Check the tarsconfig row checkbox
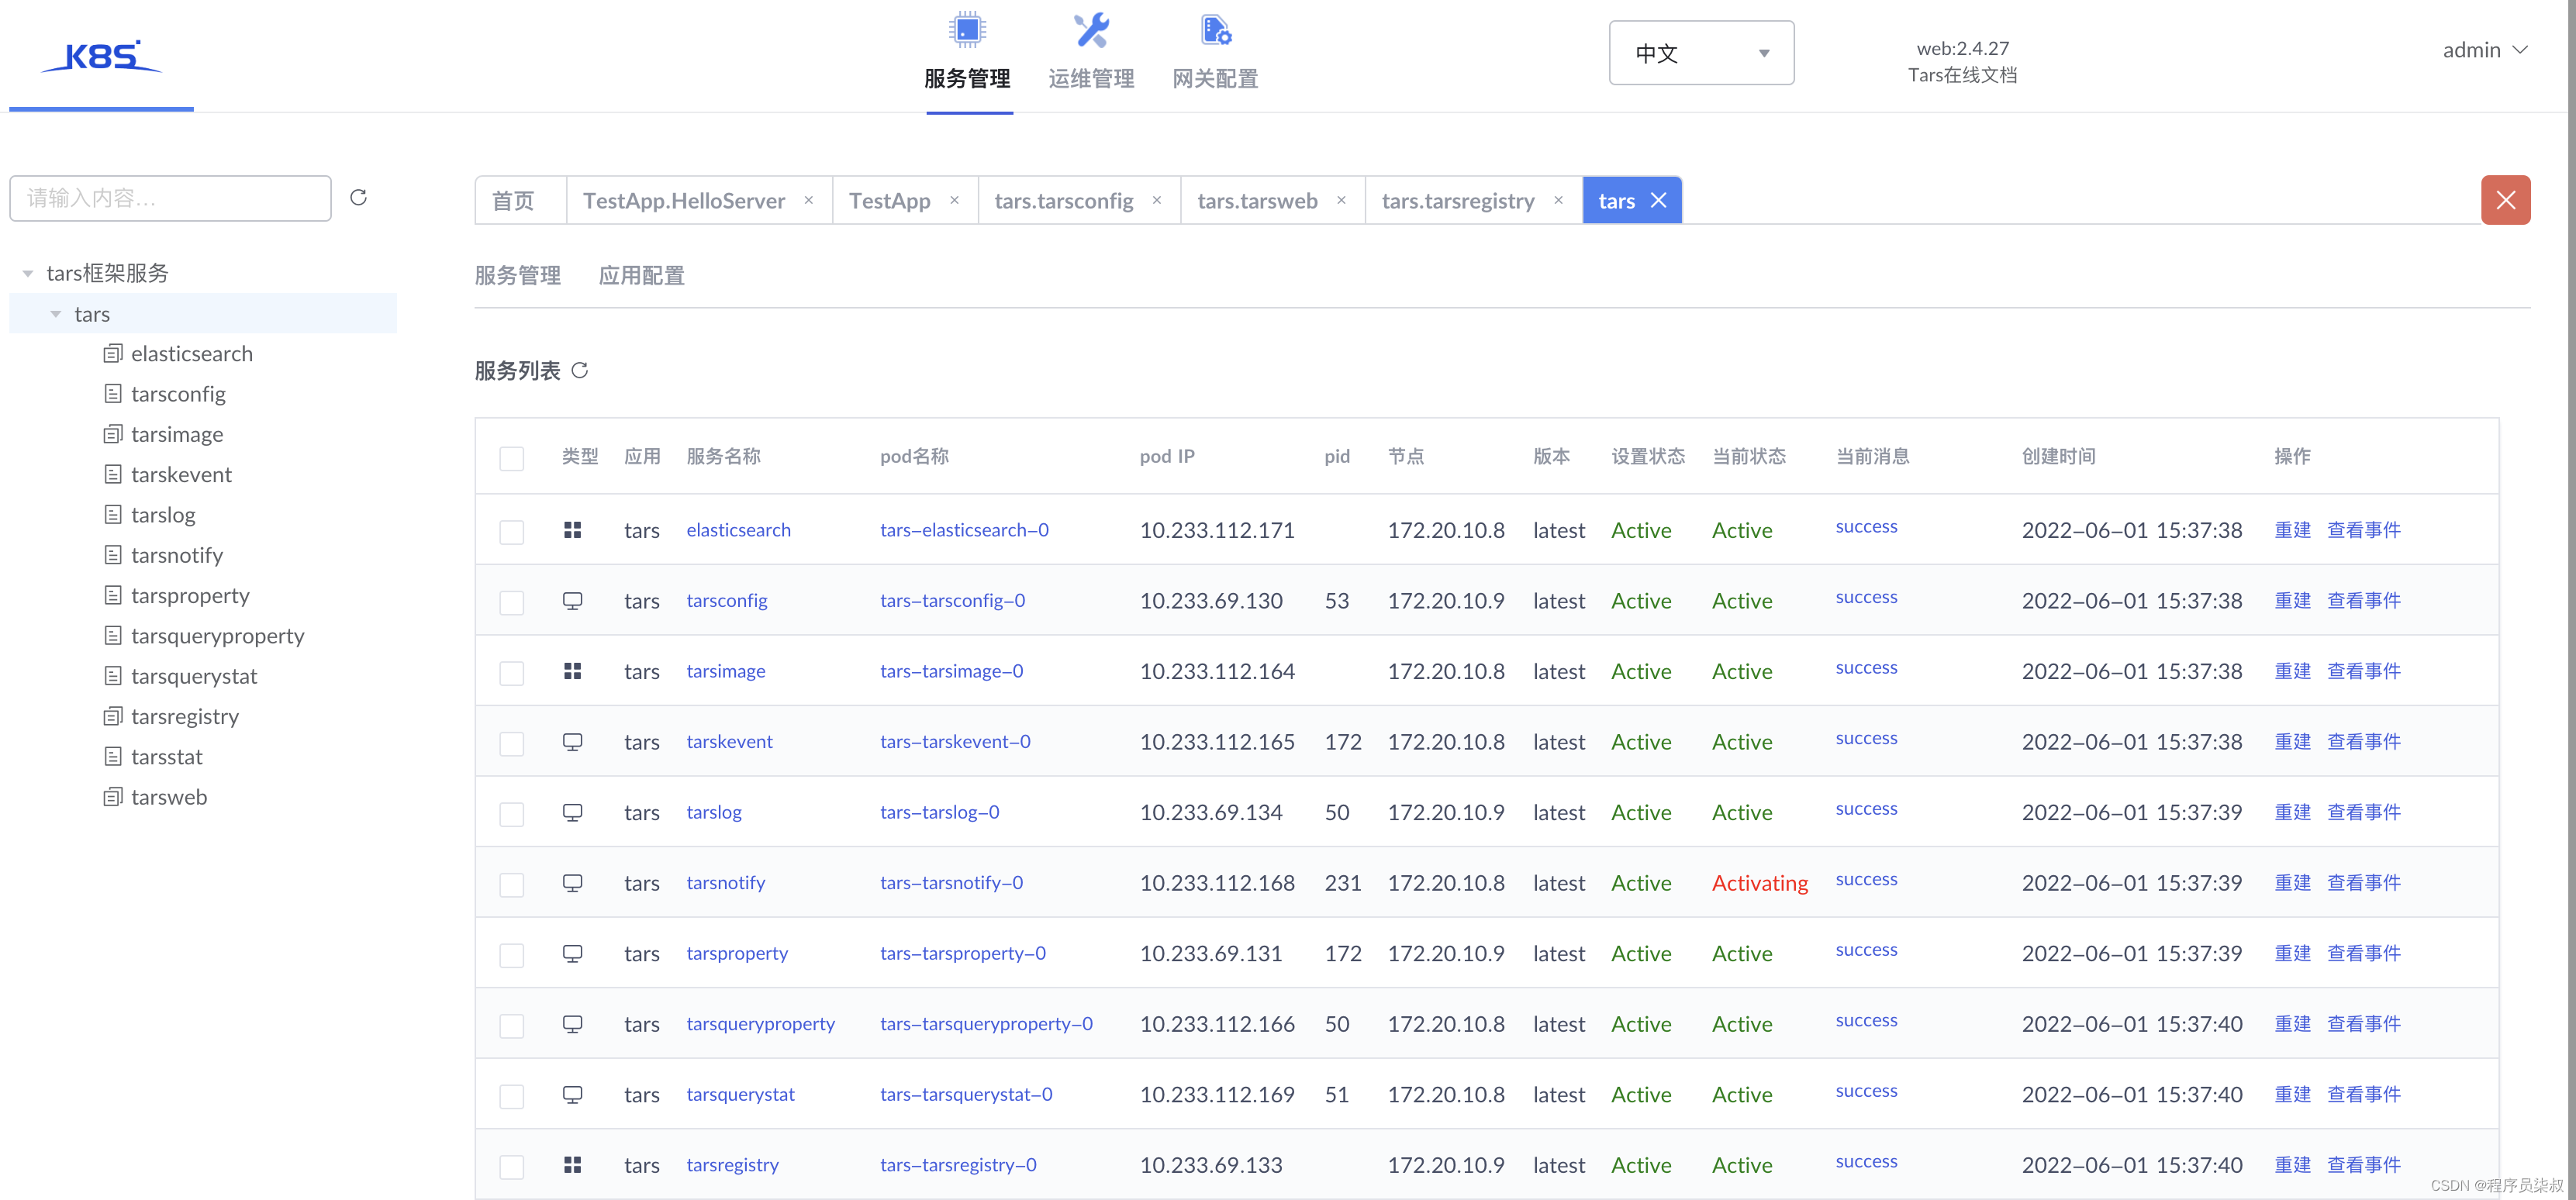The image size is (2576, 1200). (512, 602)
